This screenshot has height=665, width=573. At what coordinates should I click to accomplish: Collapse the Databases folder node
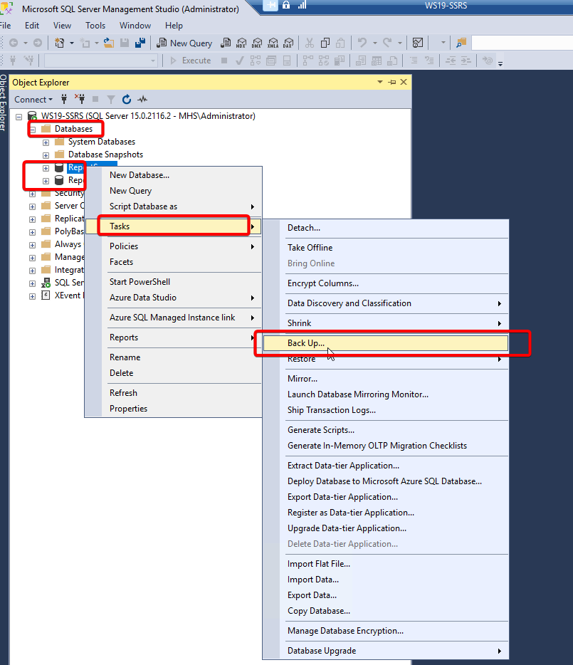(33, 130)
